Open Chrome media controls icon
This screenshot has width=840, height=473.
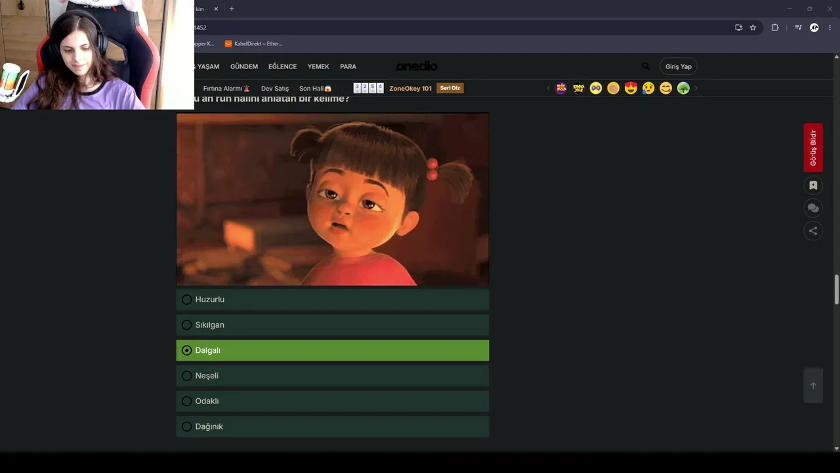798,28
